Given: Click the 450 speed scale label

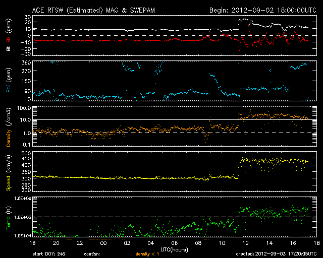Looking at the screenshot, I should tap(26, 158).
